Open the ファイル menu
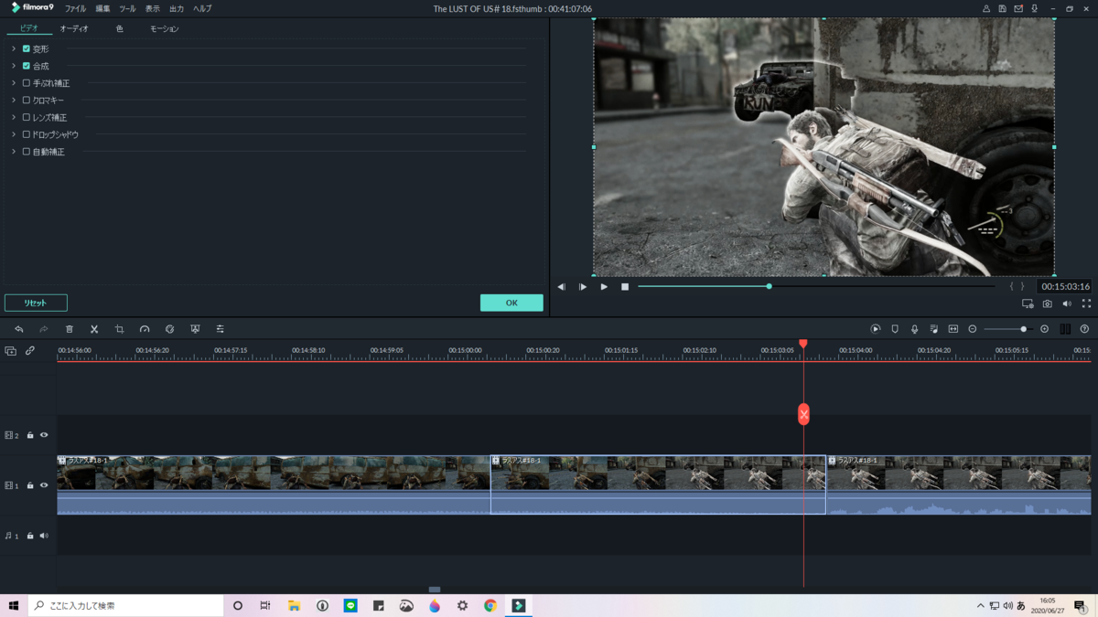 [x=75, y=8]
